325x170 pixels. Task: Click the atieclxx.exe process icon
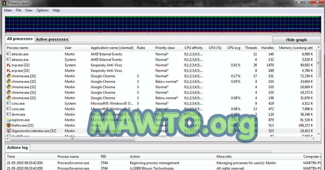coord(9,54)
